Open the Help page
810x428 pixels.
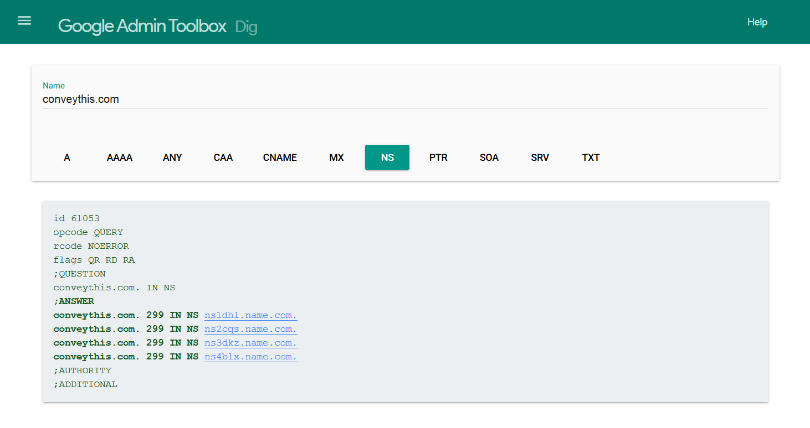pos(757,22)
